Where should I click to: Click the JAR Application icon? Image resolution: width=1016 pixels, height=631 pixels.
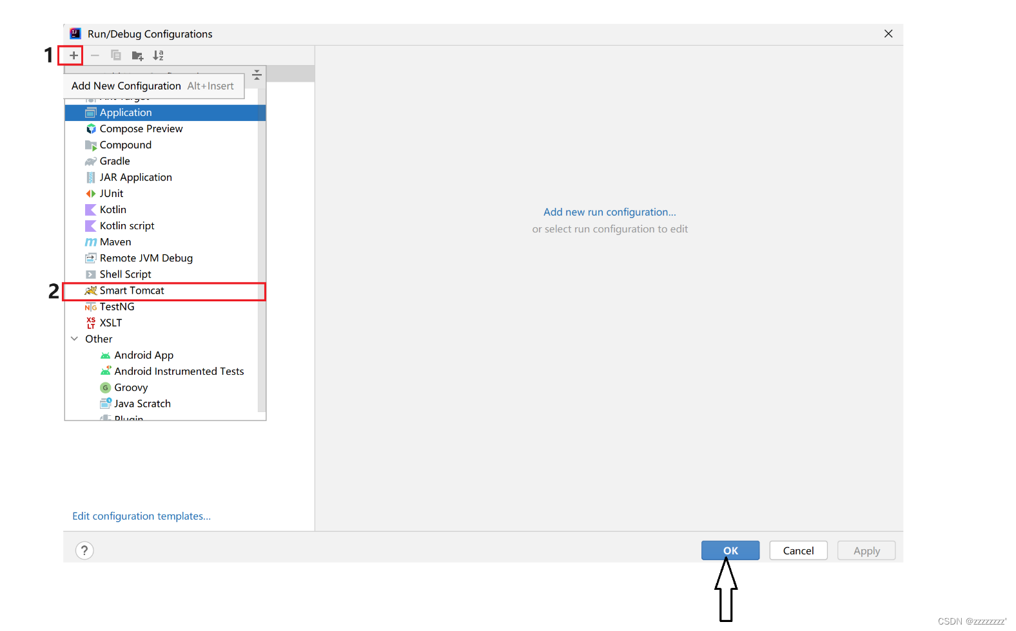pyautogui.click(x=91, y=177)
